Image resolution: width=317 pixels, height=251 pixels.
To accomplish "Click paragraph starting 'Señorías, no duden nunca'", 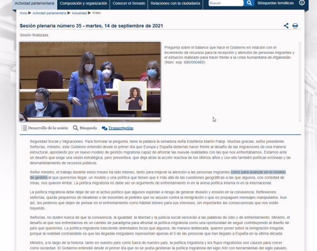I will pyautogui.click(x=160, y=225).
